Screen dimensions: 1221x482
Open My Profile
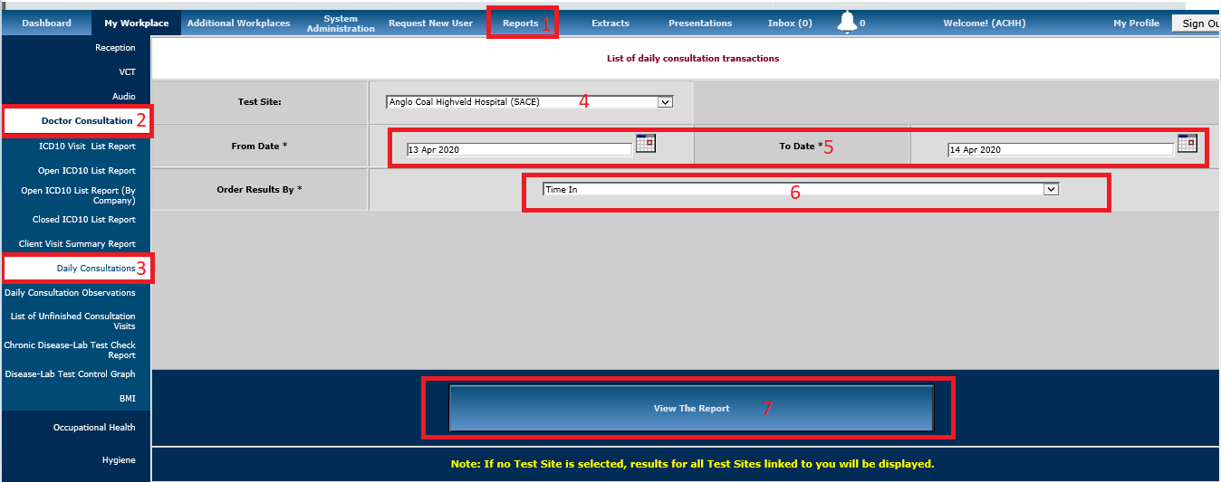point(1136,24)
